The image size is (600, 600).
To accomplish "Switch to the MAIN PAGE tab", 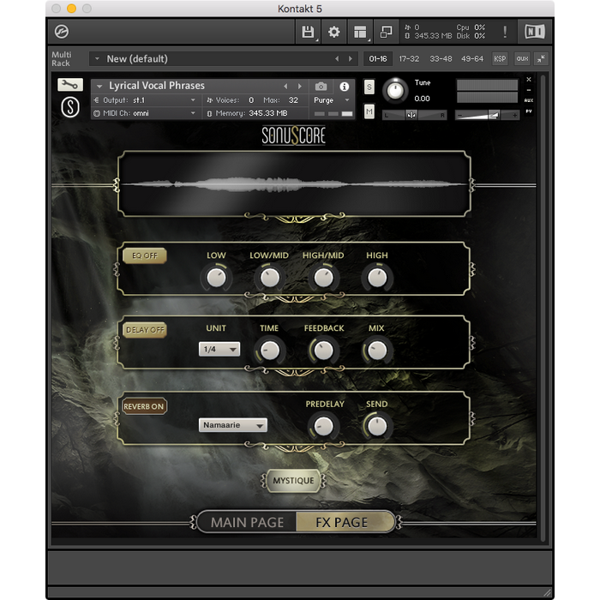I will pyautogui.click(x=247, y=522).
